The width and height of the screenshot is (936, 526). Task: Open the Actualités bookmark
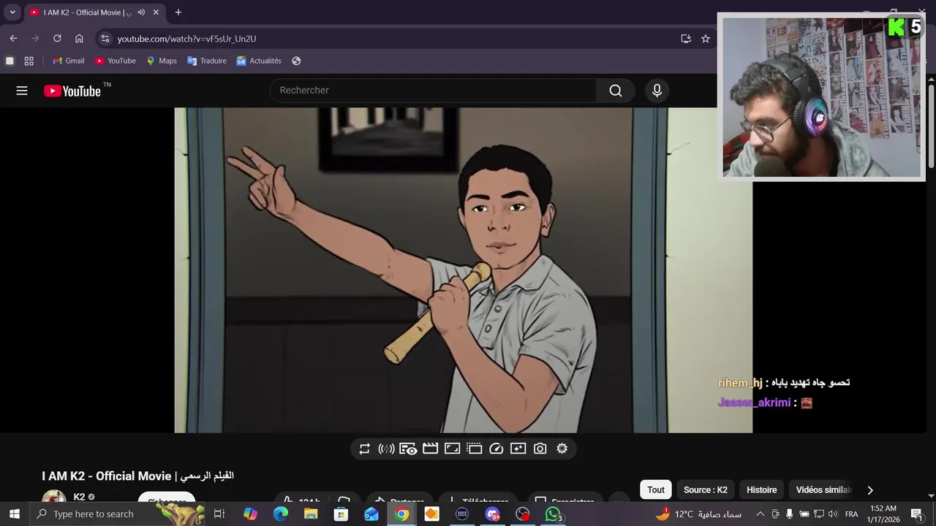(x=259, y=61)
